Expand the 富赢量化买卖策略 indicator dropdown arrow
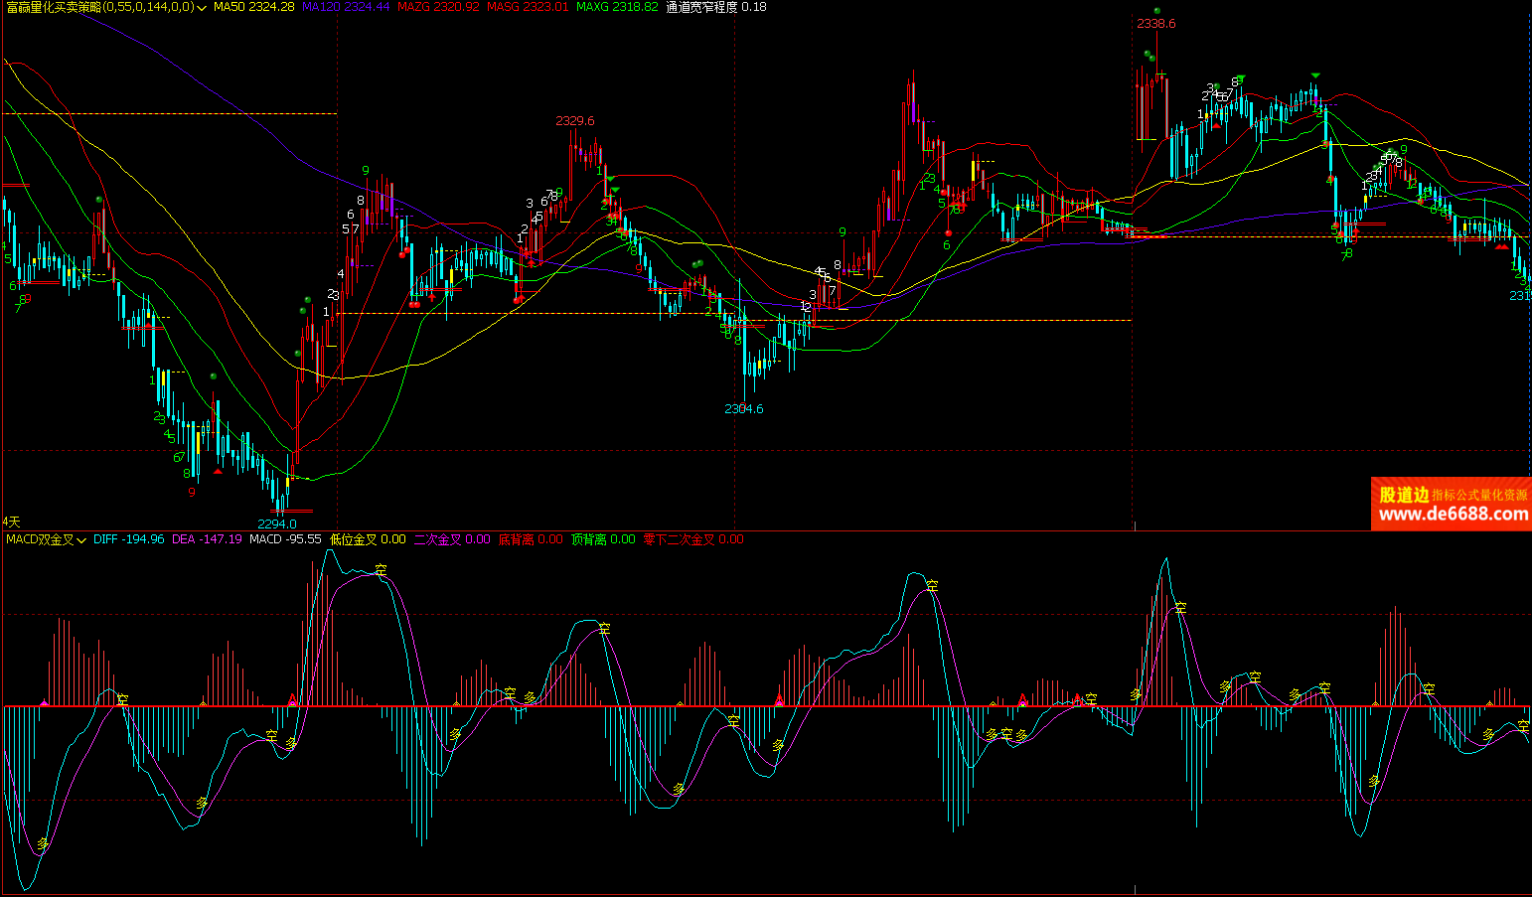The height and width of the screenshot is (897, 1532). point(202,8)
